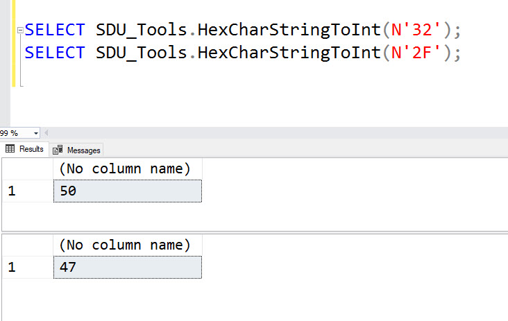Switch to the Messages tab
The width and height of the screenshot is (508, 321).
(76, 150)
